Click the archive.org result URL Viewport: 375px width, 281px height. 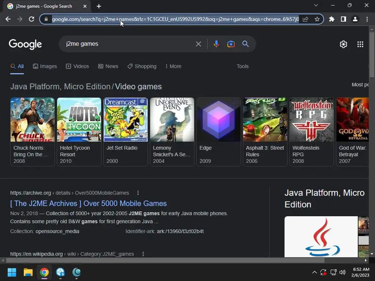70,193
